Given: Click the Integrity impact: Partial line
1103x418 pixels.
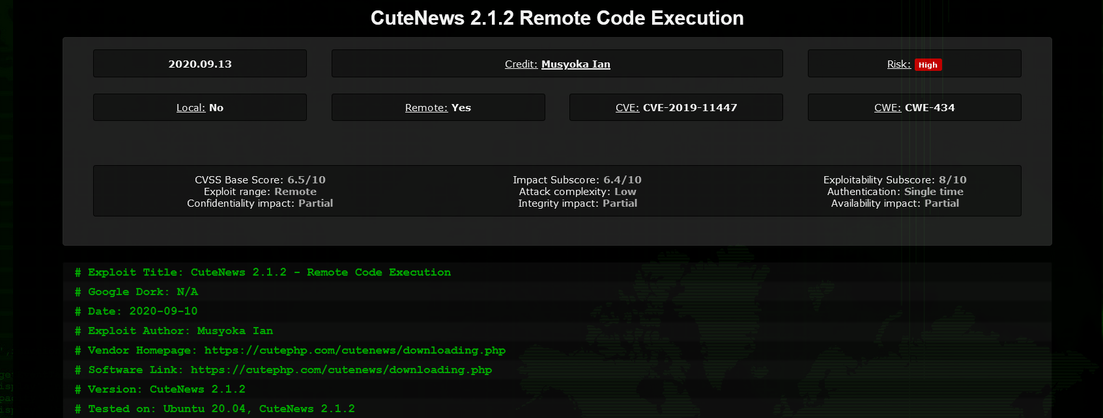Looking at the screenshot, I should pyautogui.click(x=577, y=203).
